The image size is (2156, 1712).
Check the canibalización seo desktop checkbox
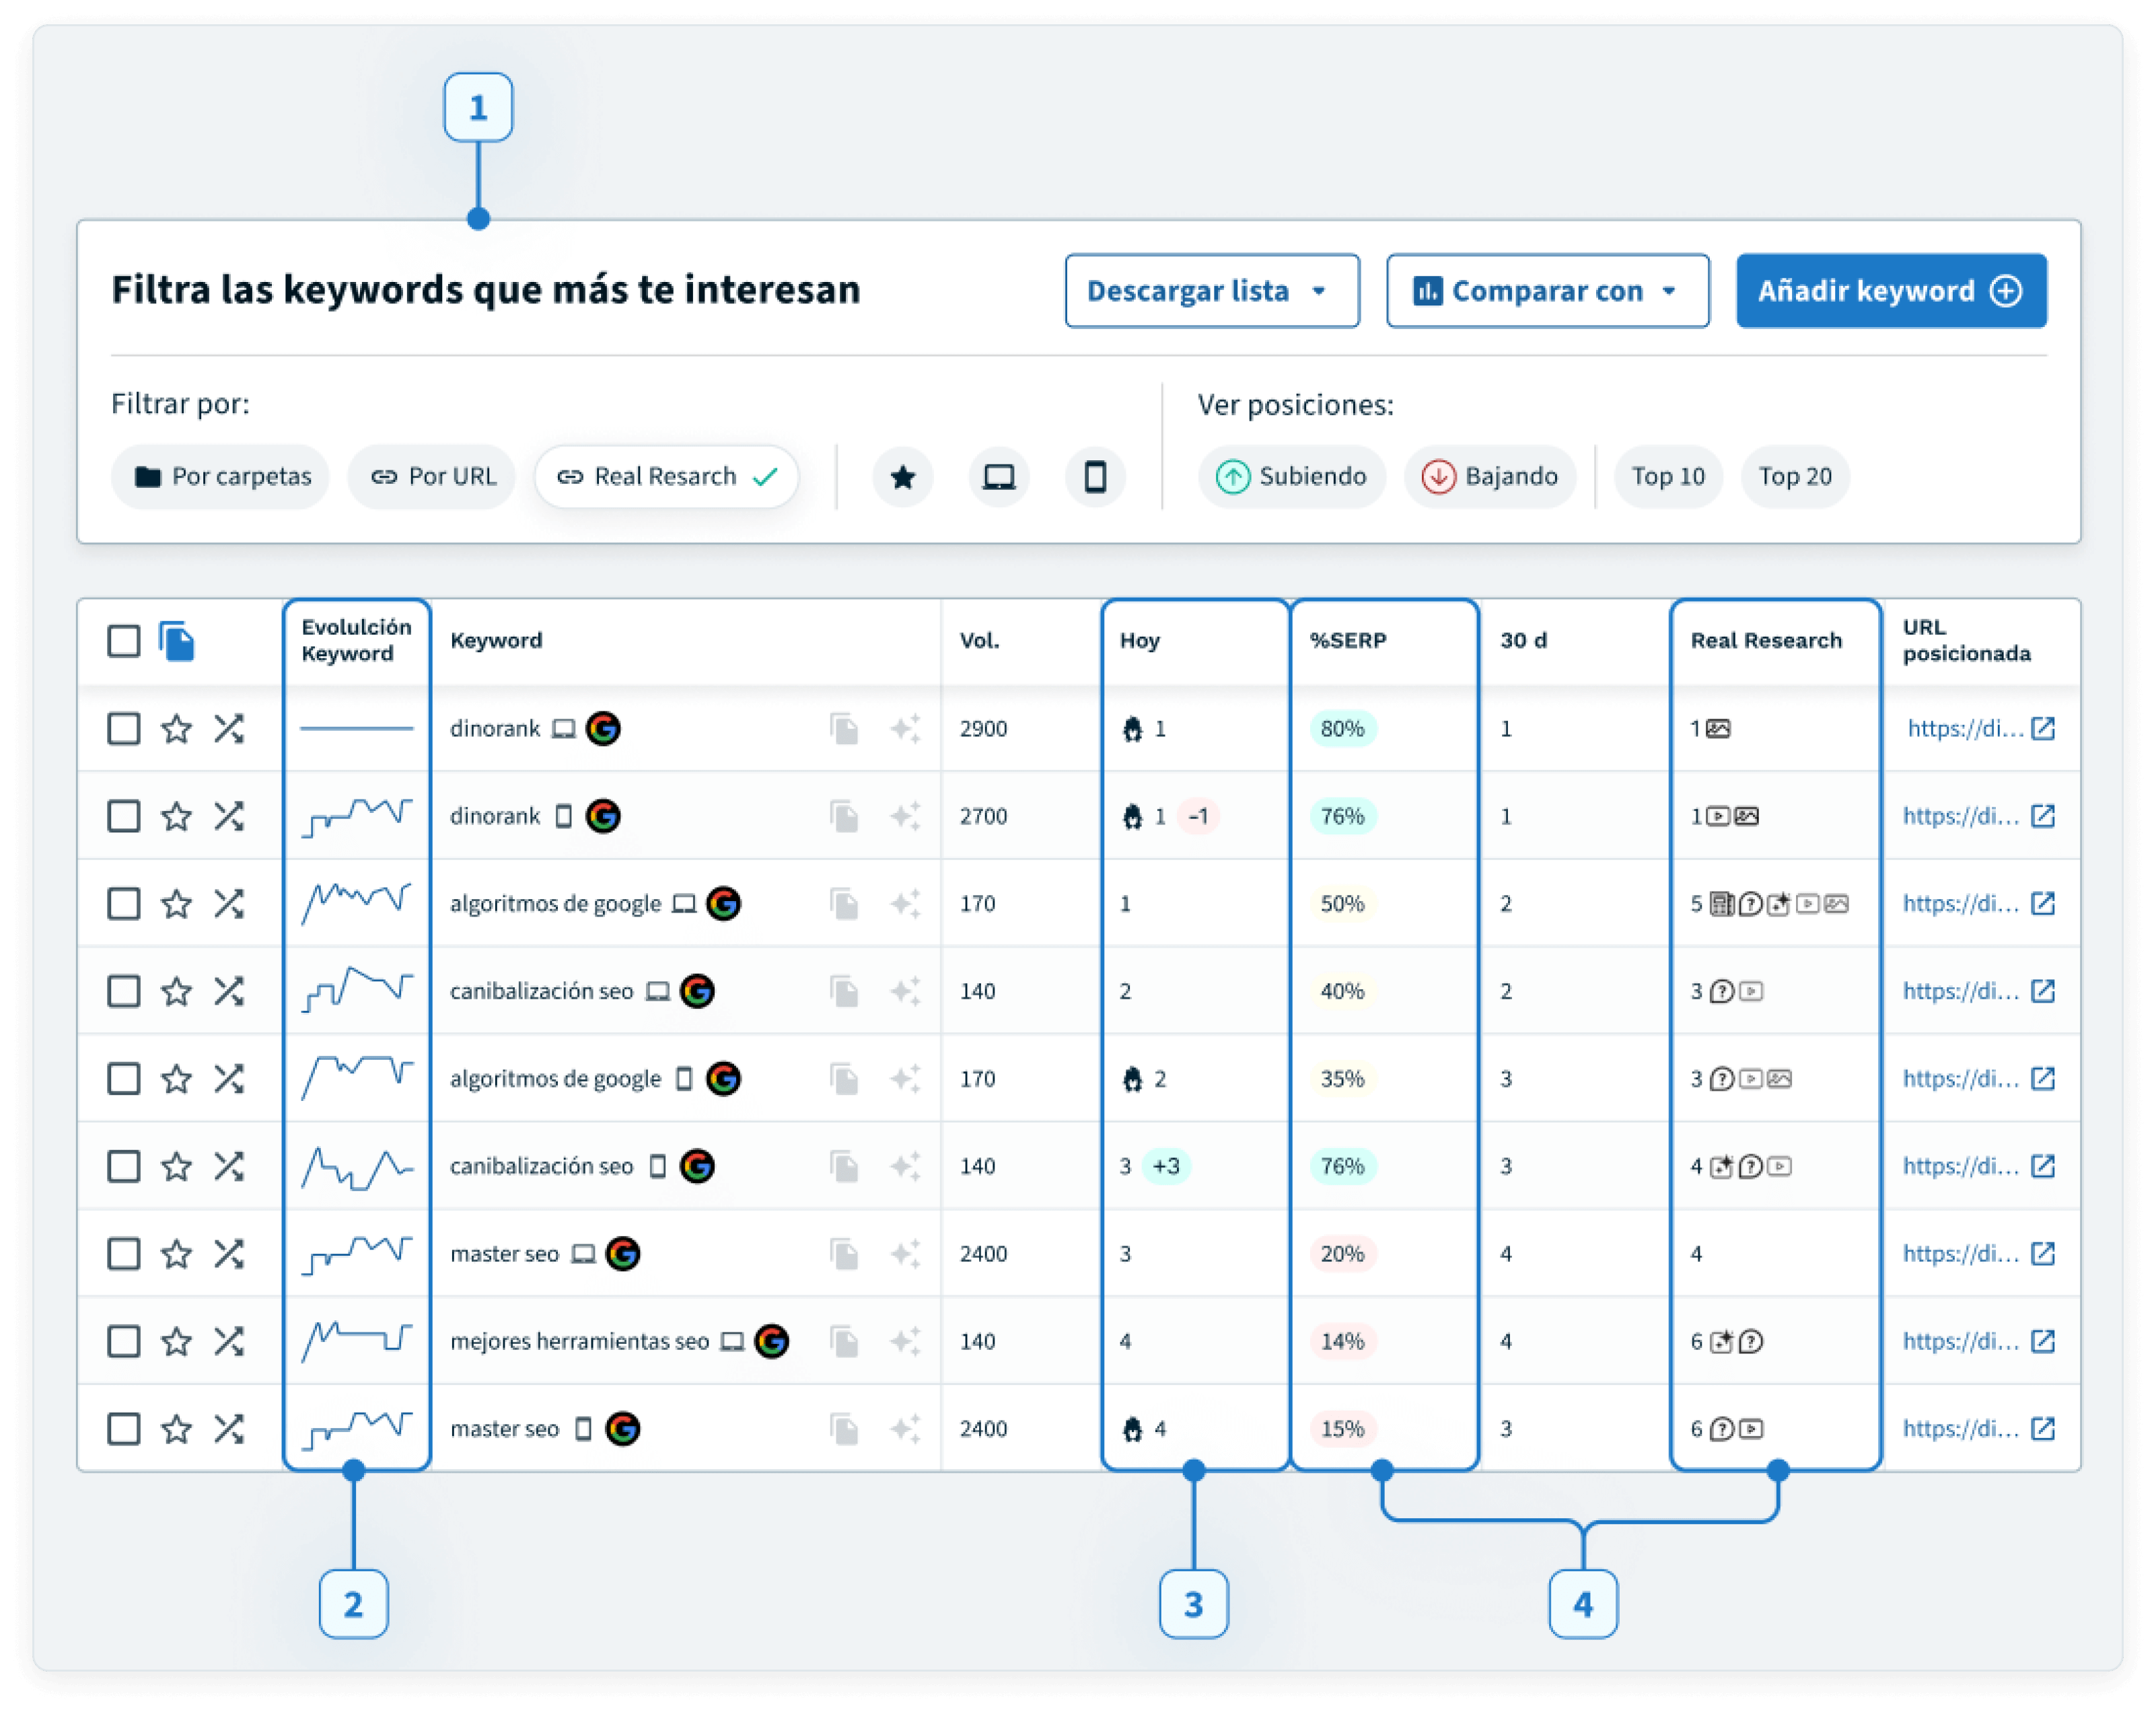point(124,991)
